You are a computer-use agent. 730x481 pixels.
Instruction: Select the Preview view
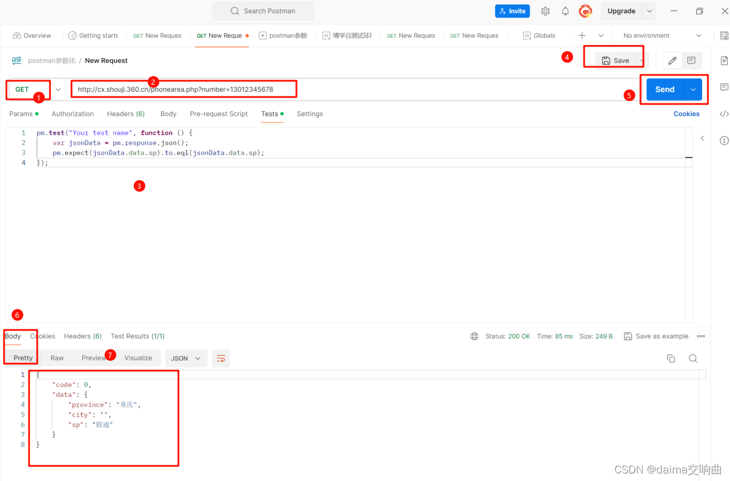tap(94, 358)
